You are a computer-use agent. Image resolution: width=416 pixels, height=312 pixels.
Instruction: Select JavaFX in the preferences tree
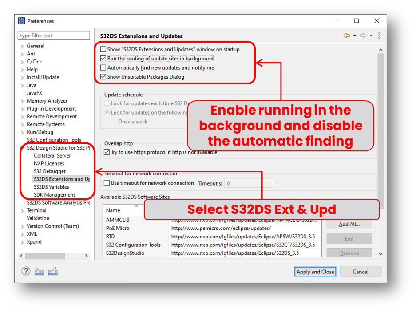click(34, 93)
